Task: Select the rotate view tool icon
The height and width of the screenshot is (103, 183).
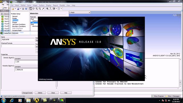Action: pos(31,9)
